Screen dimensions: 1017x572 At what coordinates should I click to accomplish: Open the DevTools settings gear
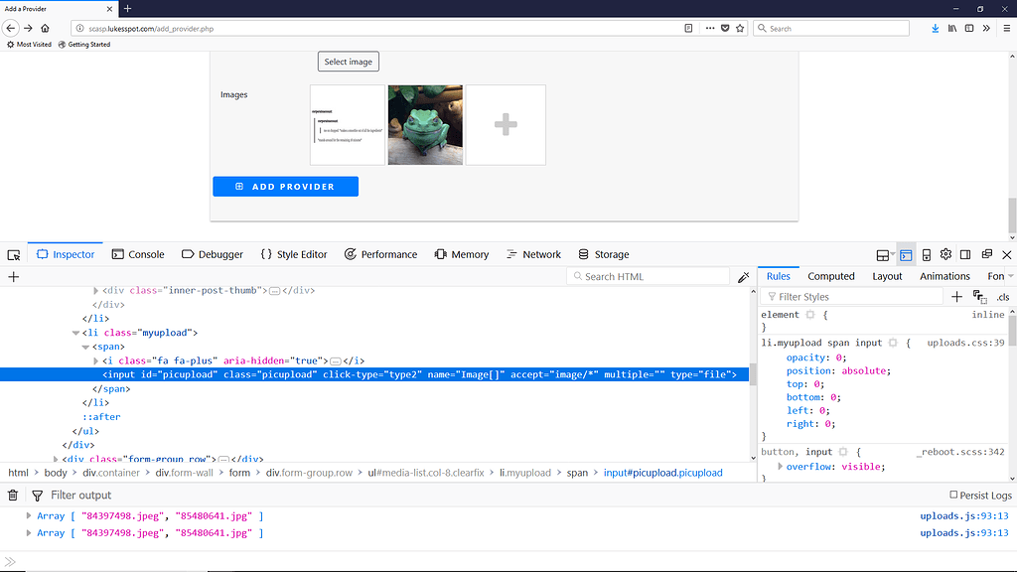pyautogui.click(x=945, y=254)
